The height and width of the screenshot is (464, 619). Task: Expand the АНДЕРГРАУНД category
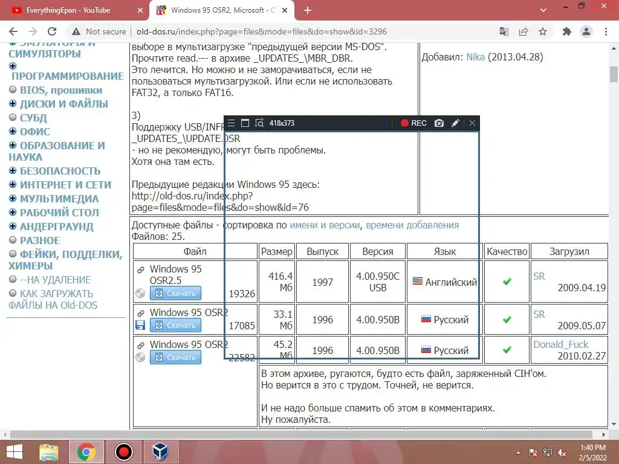(x=13, y=226)
